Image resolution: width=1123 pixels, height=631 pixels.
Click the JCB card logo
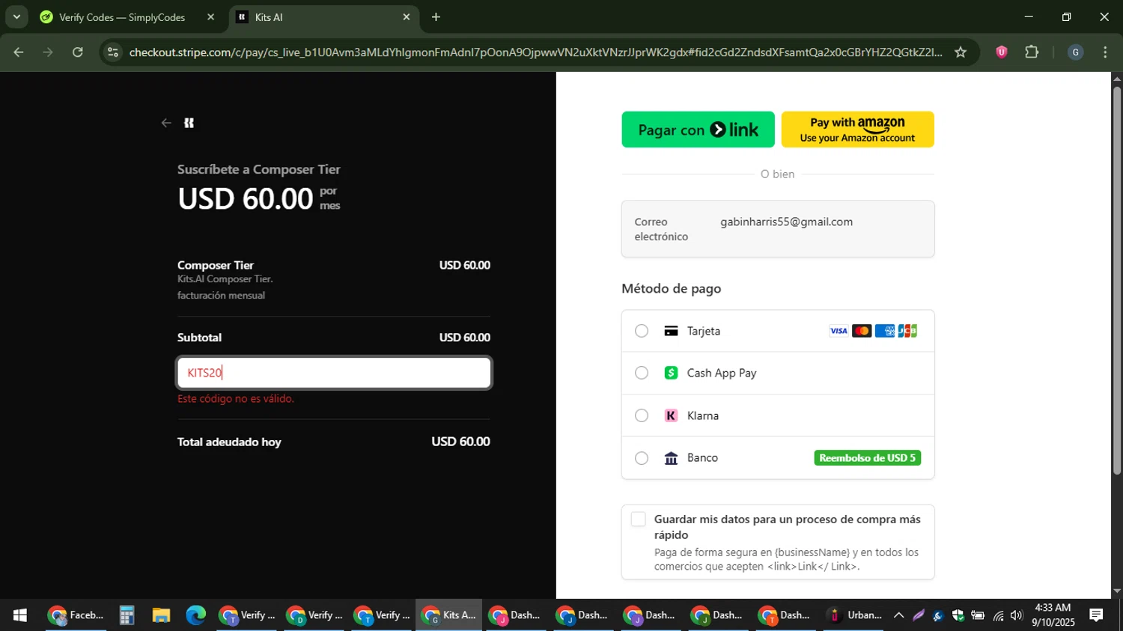(907, 331)
